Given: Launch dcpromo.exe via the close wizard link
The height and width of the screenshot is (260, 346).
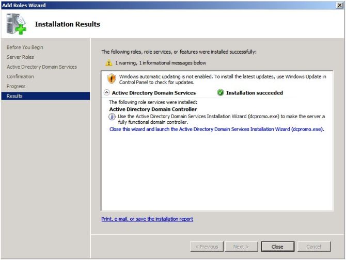Looking at the screenshot, I should [x=217, y=129].
